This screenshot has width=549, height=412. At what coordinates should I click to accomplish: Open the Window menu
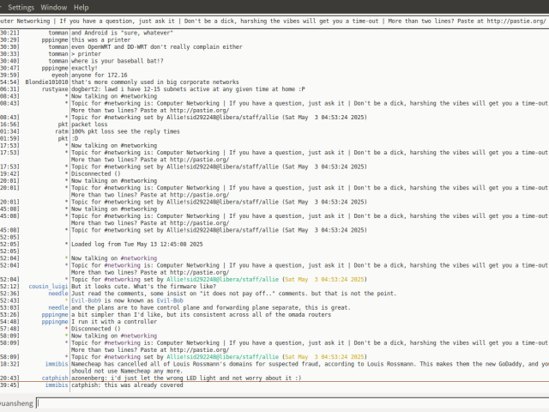point(54,7)
